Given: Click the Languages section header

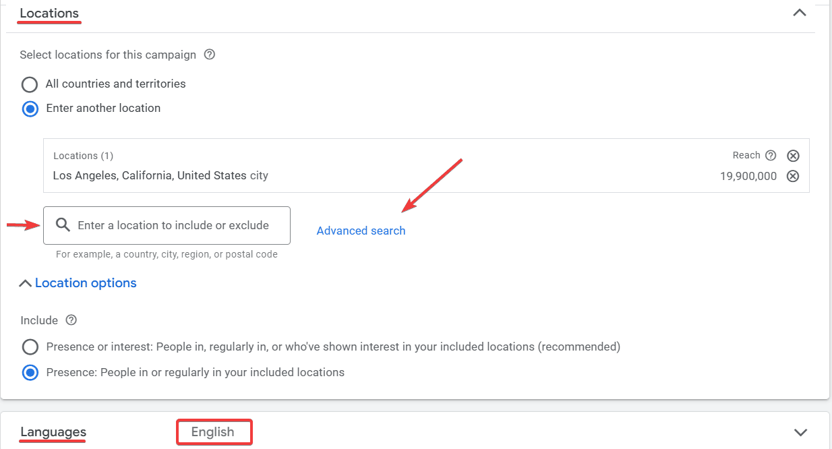Looking at the screenshot, I should 53,432.
